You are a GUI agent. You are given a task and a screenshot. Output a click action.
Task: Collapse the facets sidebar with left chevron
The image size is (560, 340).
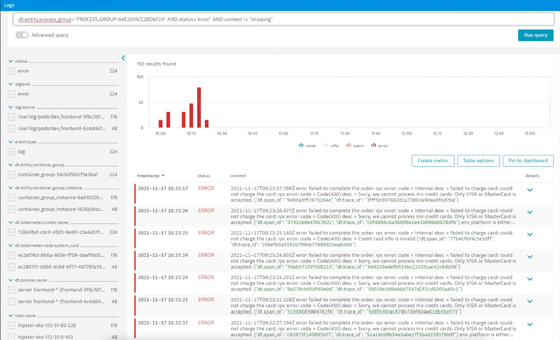coord(123,58)
